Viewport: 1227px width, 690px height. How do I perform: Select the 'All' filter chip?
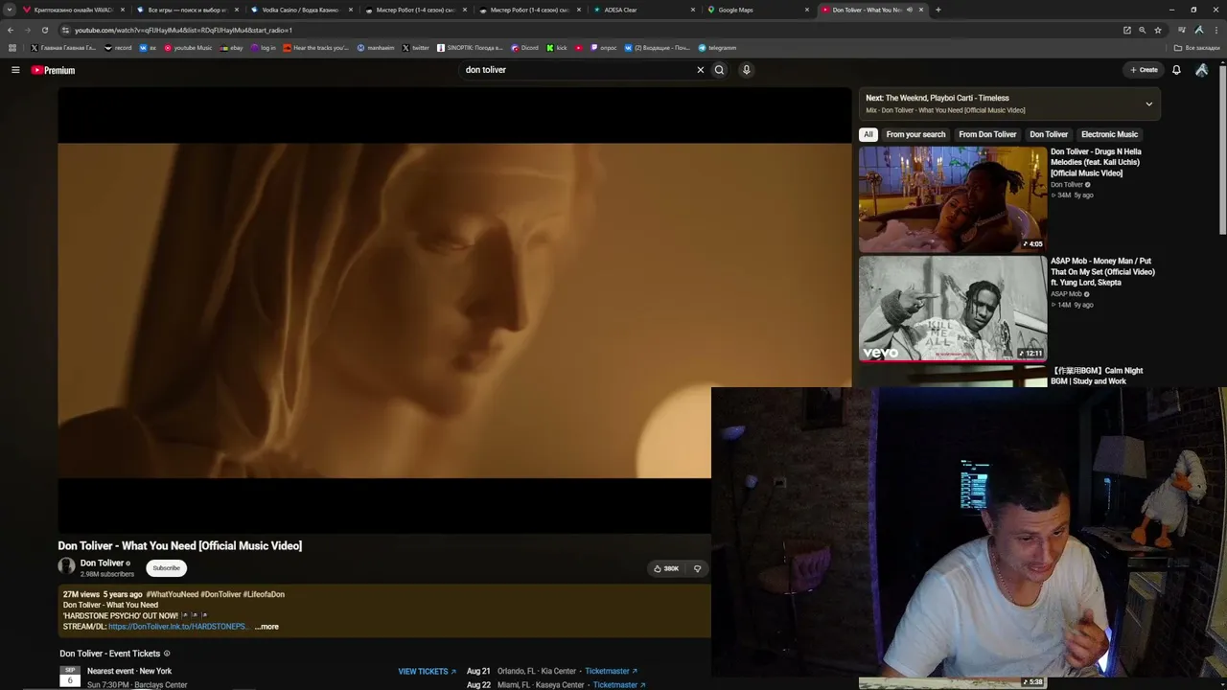coord(868,134)
